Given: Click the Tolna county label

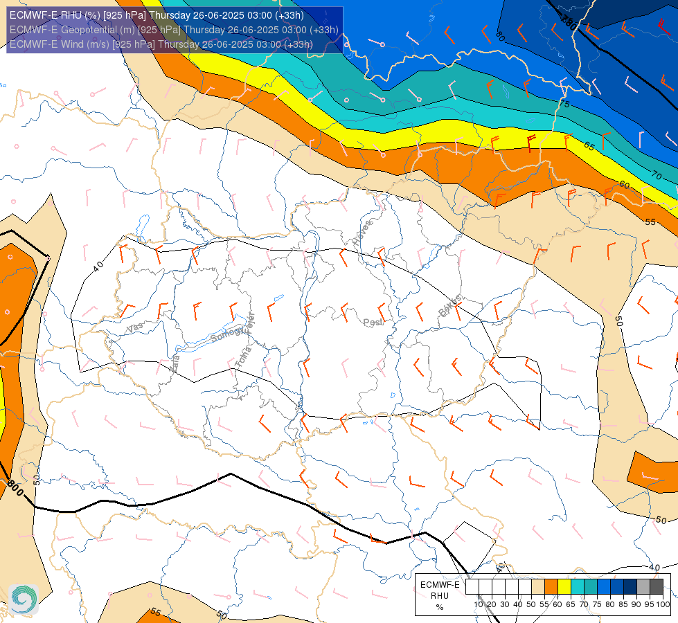Looking at the screenshot, I should 244,357.
